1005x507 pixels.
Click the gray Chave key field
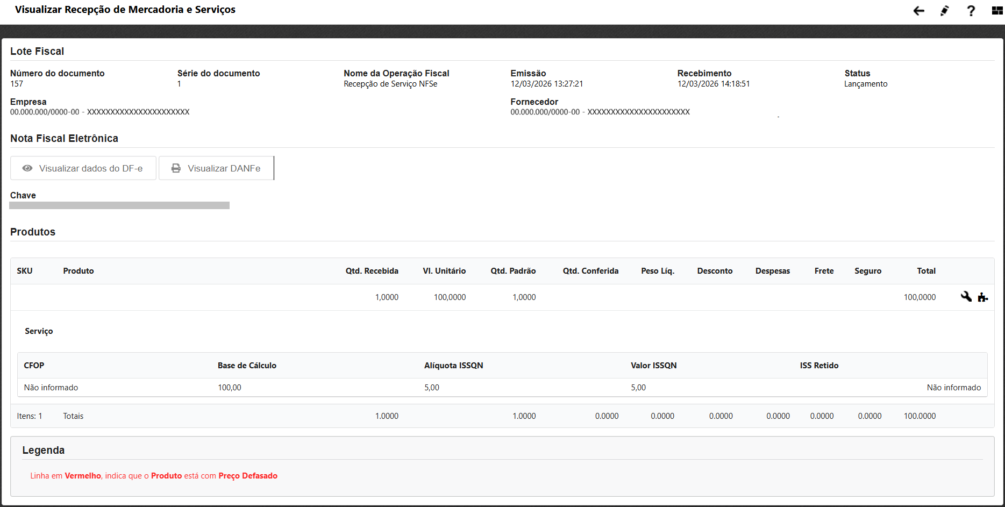[119, 205]
